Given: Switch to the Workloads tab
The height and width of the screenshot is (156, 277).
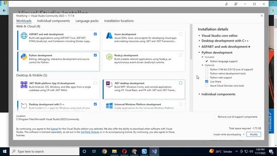Looking at the screenshot, I should 24,21.
